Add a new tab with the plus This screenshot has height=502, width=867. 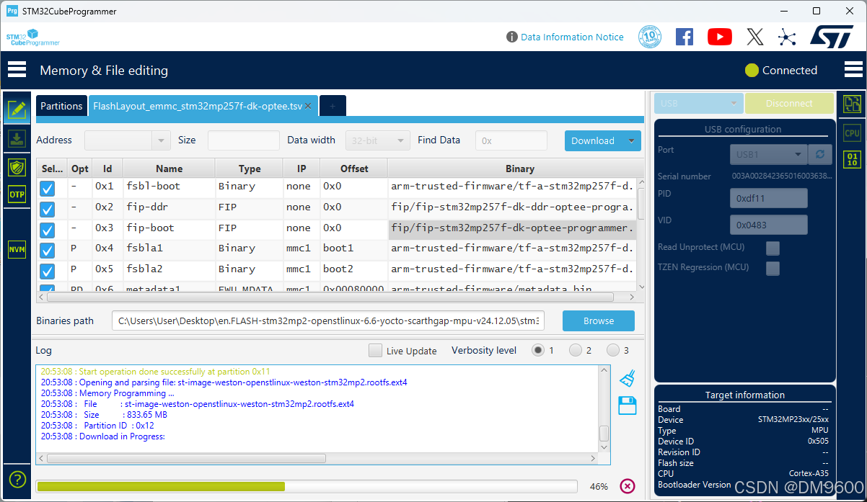(x=333, y=106)
